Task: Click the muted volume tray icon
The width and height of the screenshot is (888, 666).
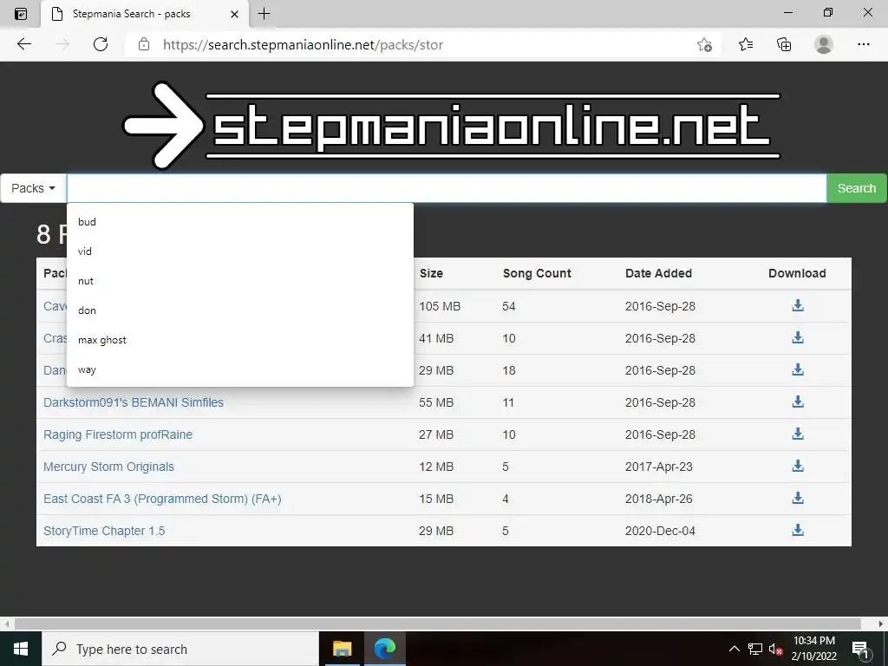Action: (776, 649)
